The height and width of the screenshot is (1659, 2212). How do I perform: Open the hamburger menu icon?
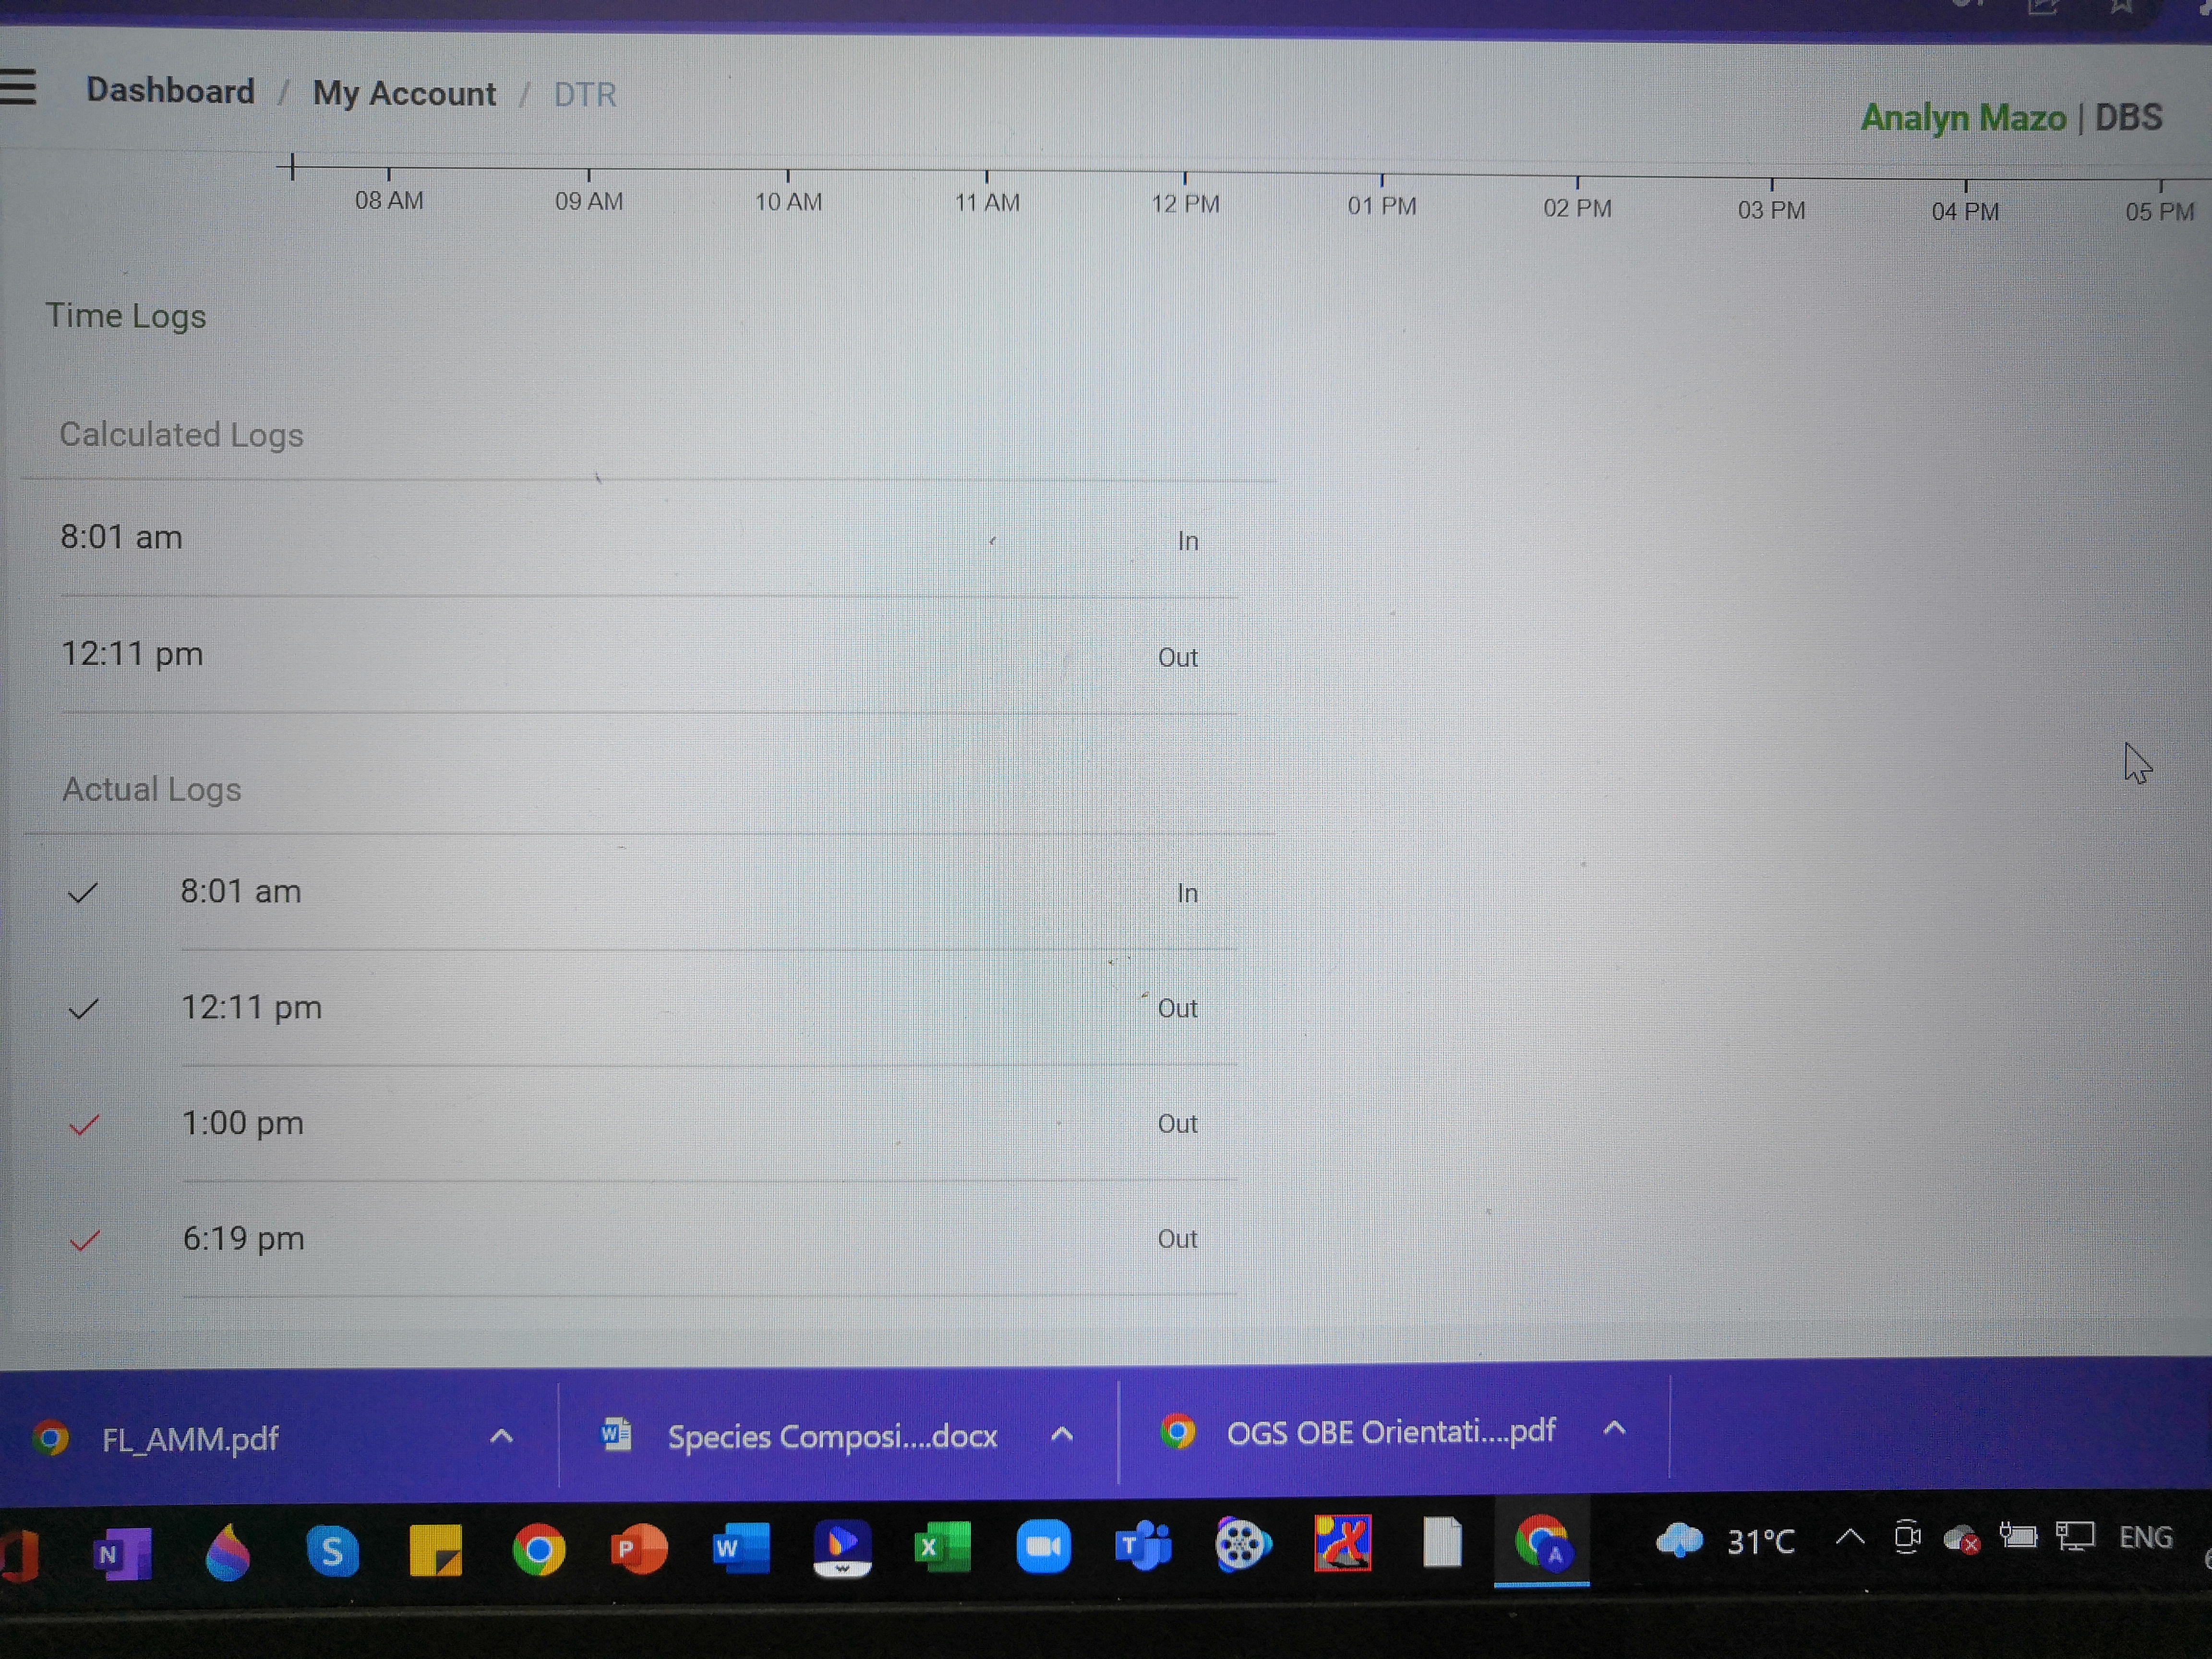(x=18, y=87)
